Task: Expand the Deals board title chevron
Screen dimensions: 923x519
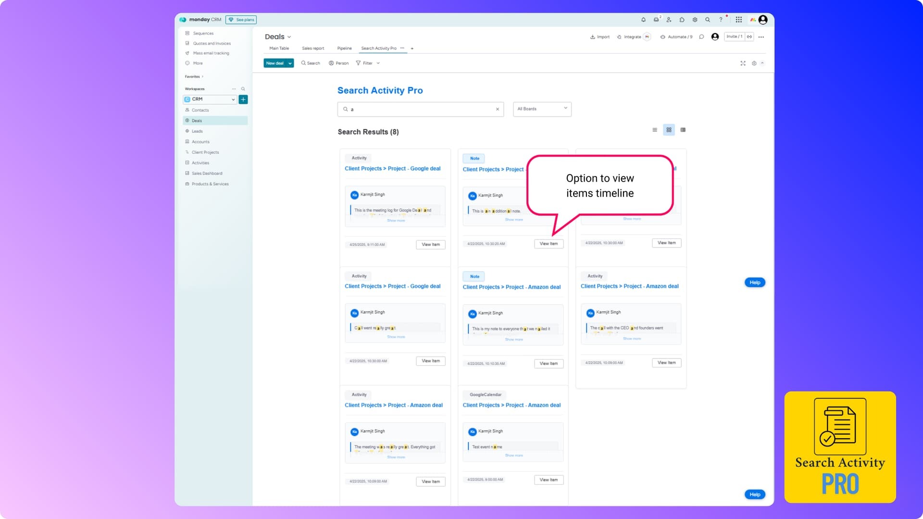Action: click(x=289, y=37)
